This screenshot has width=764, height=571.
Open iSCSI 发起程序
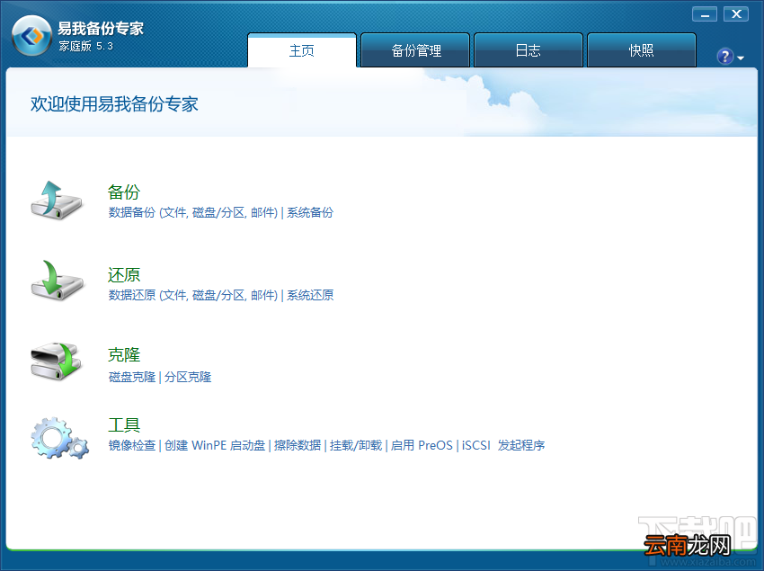pos(502,445)
